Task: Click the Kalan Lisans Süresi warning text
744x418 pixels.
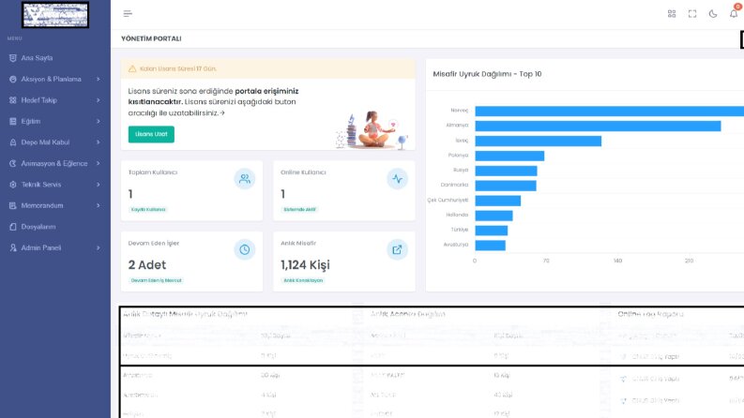Action: pyautogui.click(x=178, y=68)
